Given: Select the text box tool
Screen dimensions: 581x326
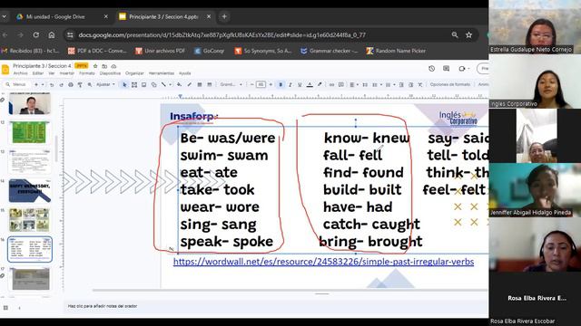Looking at the screenshot, I should [134, 84].
